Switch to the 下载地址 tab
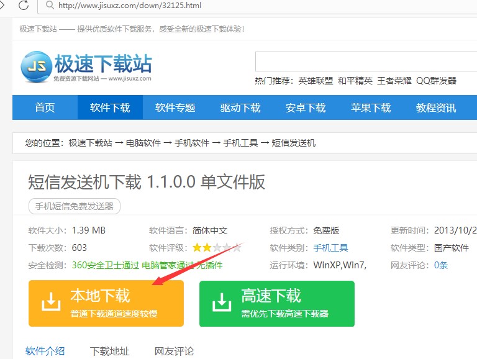 tap(110, 351)
